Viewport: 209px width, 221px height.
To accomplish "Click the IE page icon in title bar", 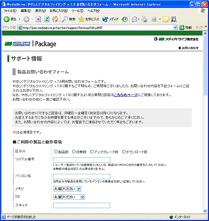I will [x=3, y=4].
